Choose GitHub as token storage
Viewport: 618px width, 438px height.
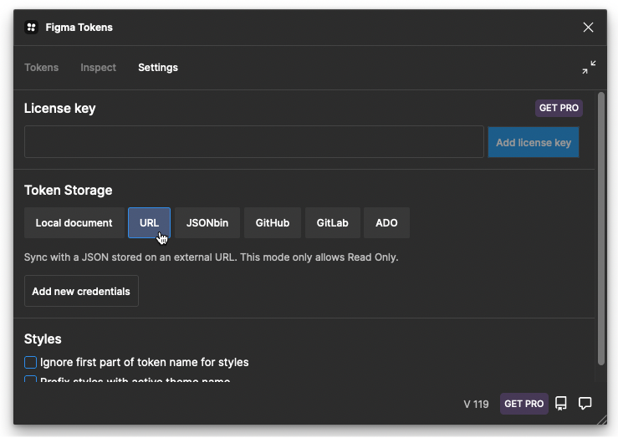pyautogui.click(x=273, y=223)
